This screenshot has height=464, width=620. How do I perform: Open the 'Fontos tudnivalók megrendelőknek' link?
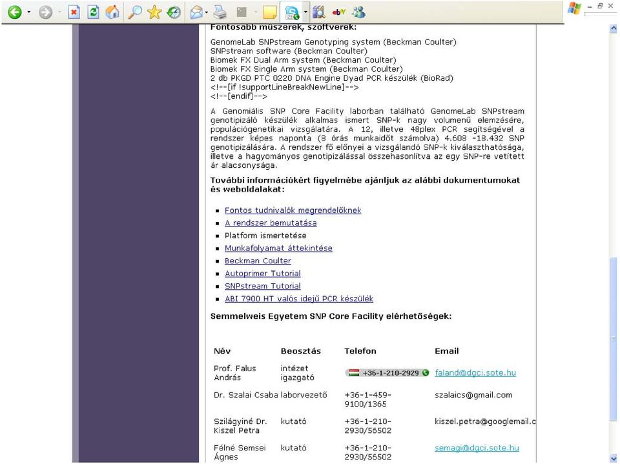(293, 210)
